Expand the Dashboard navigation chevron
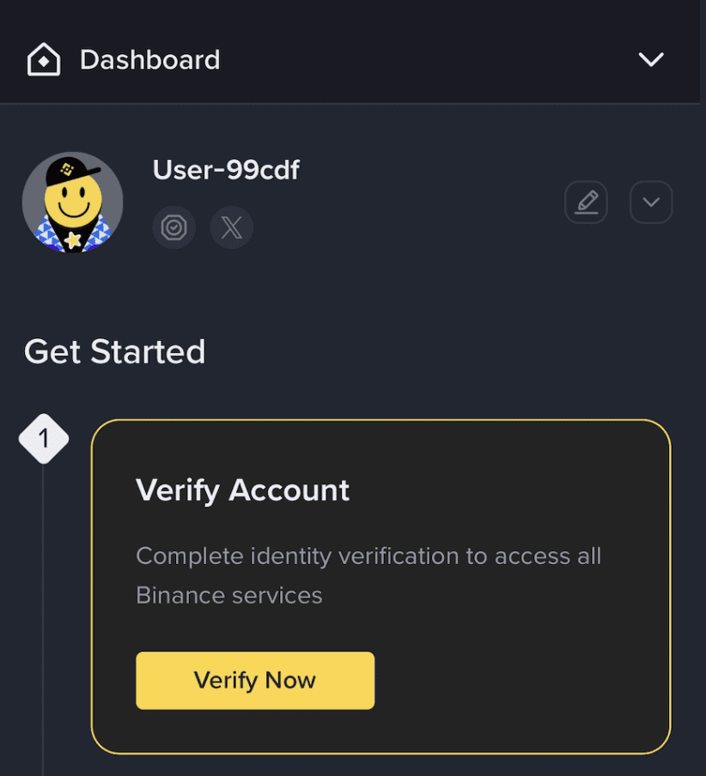Viewport: 706px width, 776px height. 651,59
